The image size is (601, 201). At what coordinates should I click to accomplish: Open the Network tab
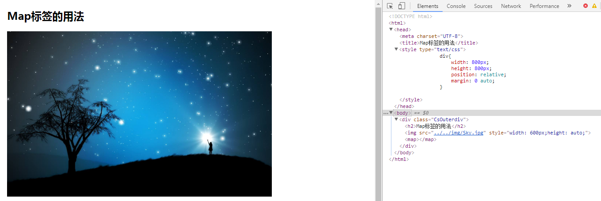(x=511, y=6)
